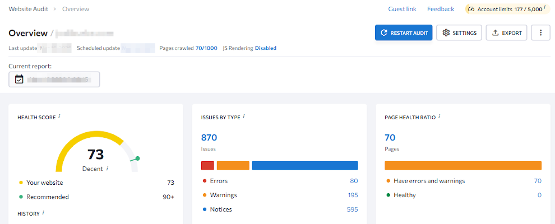Click the HISTORY section heading

click(x=29, y=214)
